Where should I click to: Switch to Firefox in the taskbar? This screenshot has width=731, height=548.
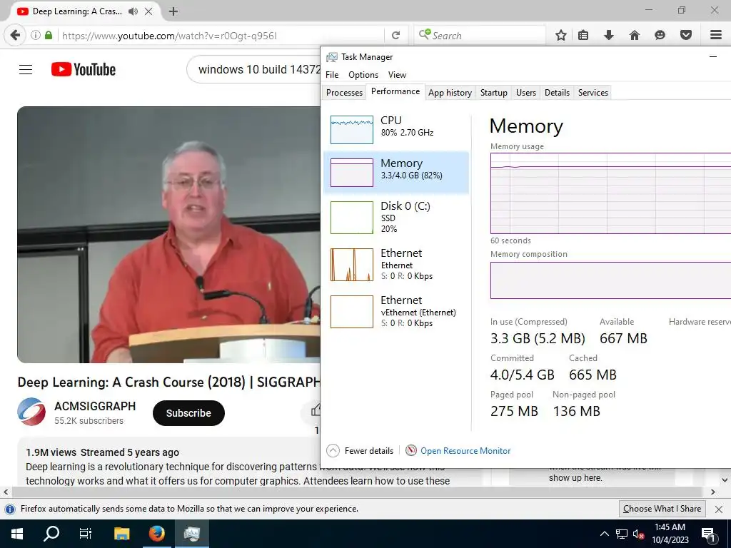(156, 534)
